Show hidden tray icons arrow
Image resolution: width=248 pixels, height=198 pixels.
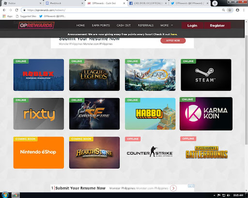214,196
